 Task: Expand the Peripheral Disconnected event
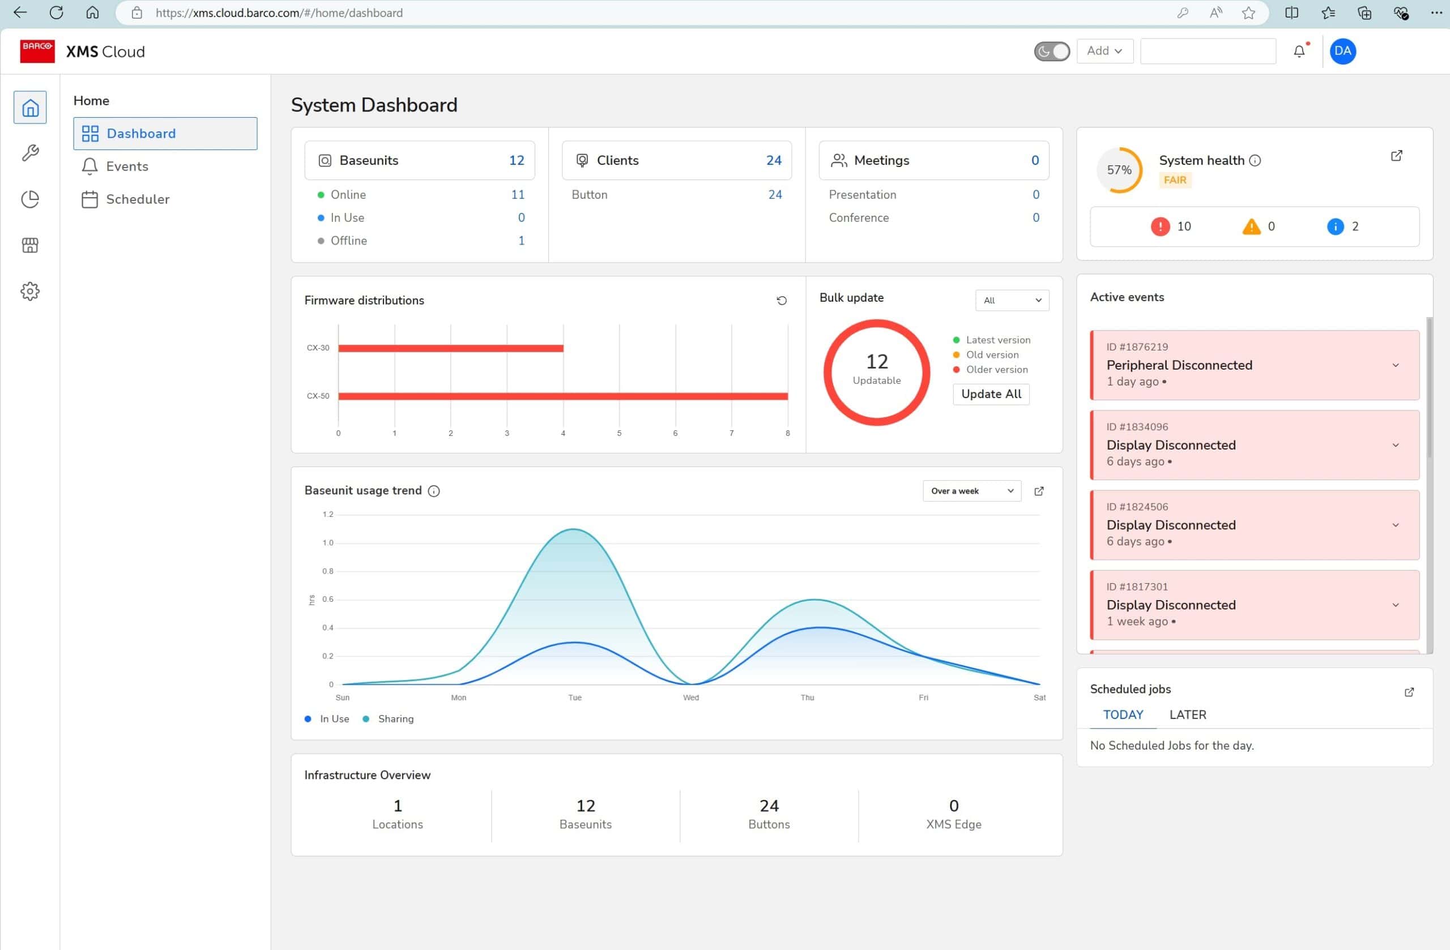pos(1395,365)
